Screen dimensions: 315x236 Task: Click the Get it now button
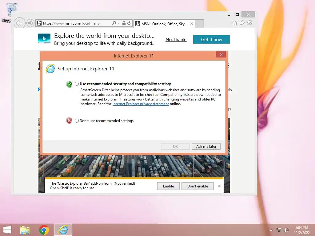pos(212,39)
